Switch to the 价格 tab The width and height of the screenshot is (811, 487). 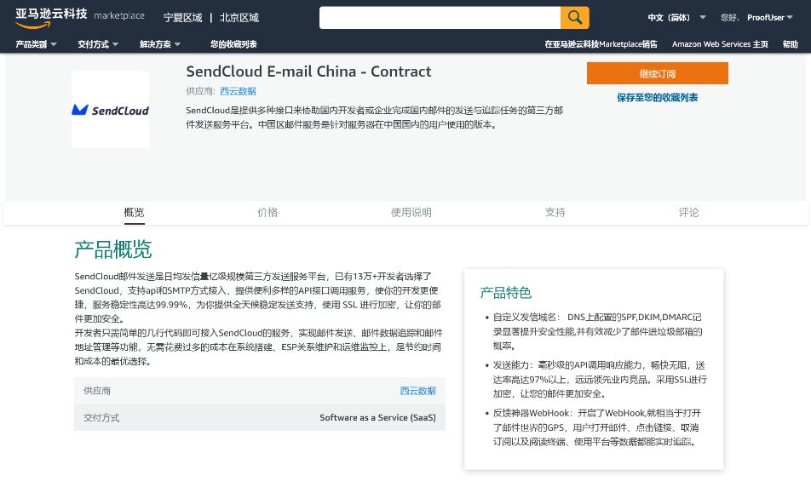pos(267,213)
